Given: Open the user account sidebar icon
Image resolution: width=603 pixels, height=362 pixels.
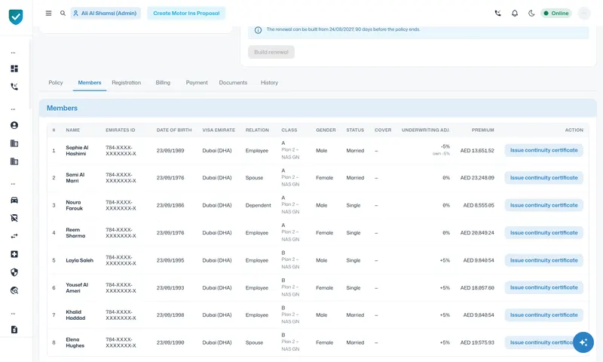Looking at the screenshot, I should [14, 125].
